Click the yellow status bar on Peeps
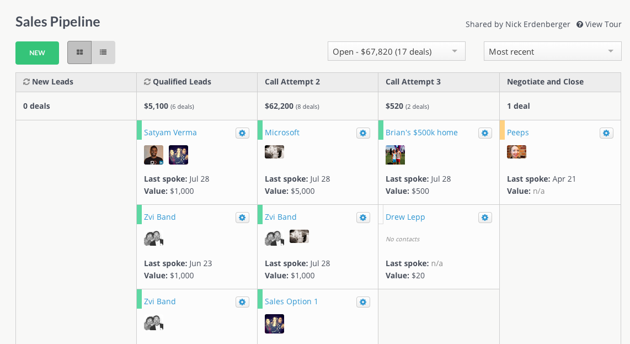The height and width of the screenshot is (344, 630). click(502, 130)
